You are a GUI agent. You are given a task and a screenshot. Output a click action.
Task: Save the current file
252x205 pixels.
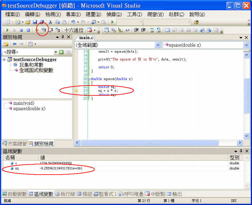35,22
